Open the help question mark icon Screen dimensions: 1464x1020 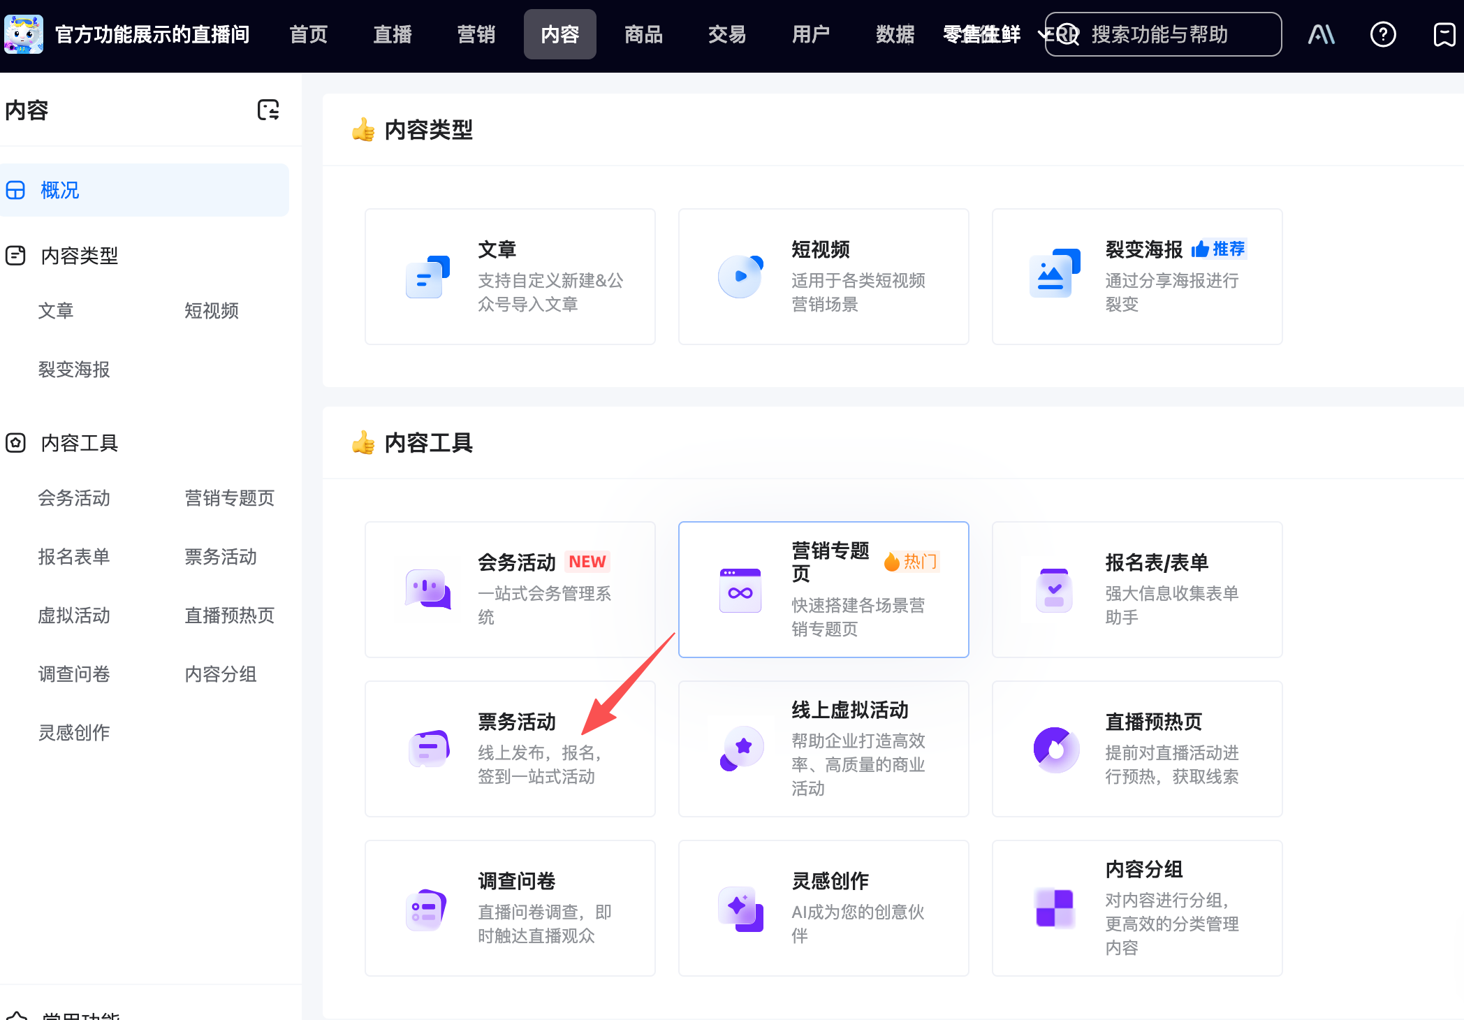pos(1382,34)
